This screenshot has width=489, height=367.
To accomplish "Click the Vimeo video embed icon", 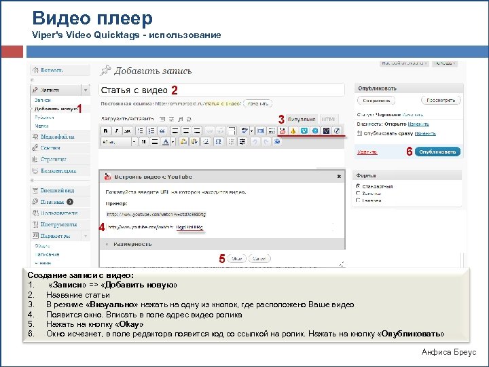I will point(304,130).
